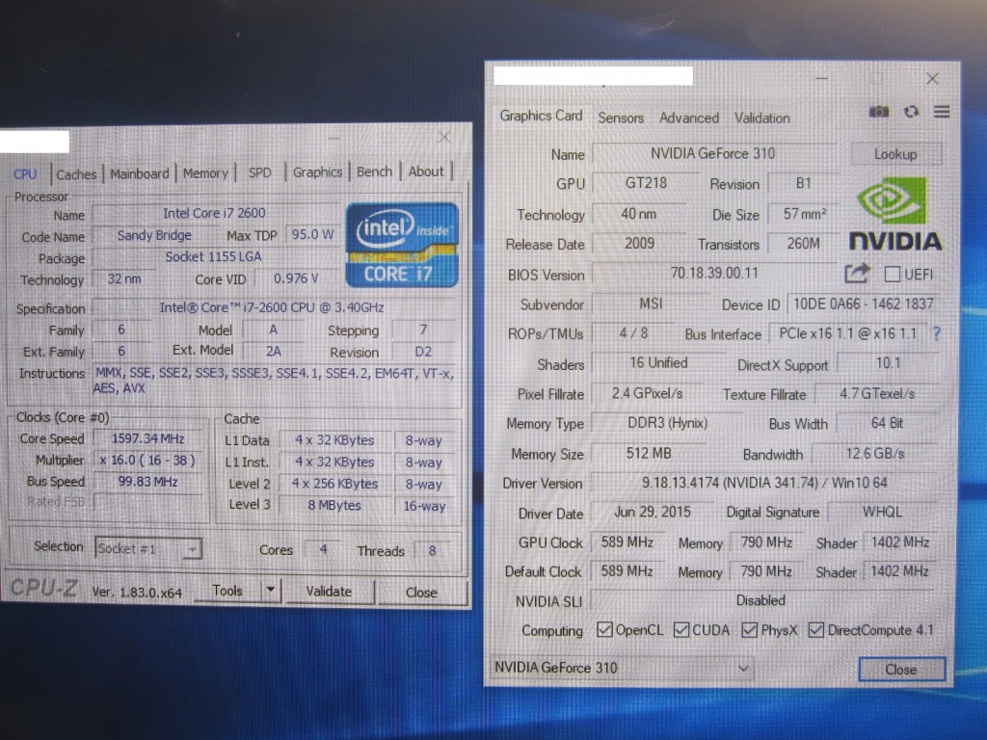Click the Bus Interface question mark
Image resolution: width=987 pixels, height=740 pixels.
937,332
